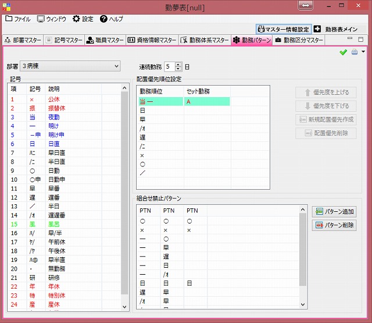This screenshot has width=372, height=323.
Task: Select first ○ ○ ○ forbidden pattern row
Action: (218, 221)
